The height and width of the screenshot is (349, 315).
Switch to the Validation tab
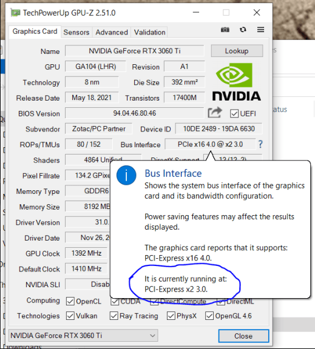(149, 32)
